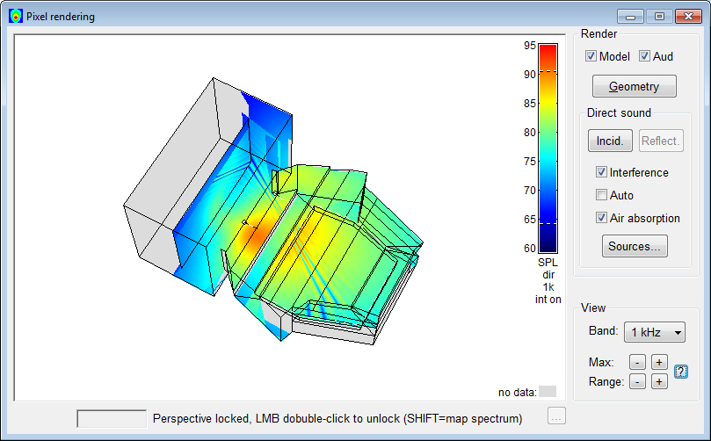Click the SPL color scale bar

click(x=547, y=148)
